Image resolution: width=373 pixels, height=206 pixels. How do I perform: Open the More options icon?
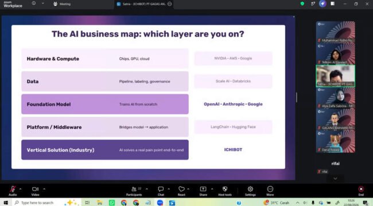270,191
